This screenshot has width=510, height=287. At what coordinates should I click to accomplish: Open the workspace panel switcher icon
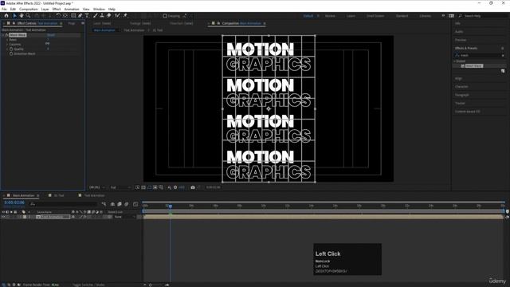[x=452, y=16]
